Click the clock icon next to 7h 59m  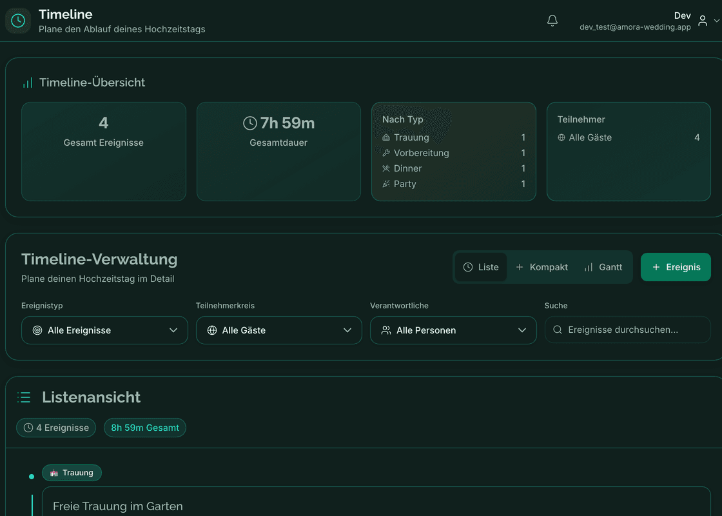pyautogui.click(x=249, y=123)
